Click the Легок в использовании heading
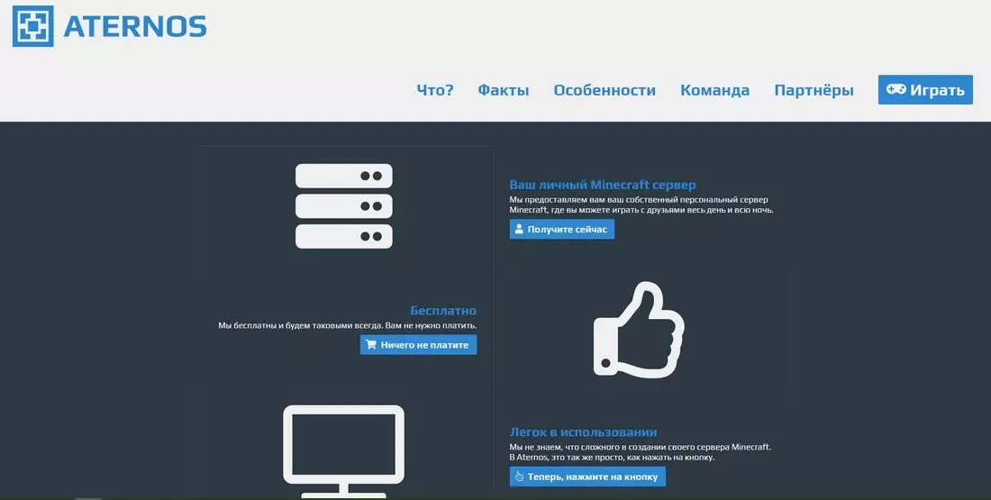This screenshot has width=991, height=500. tap(583, 432)
